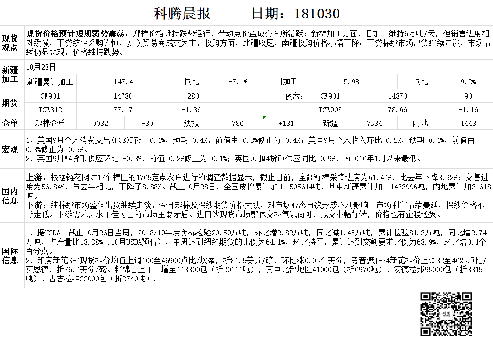
Task: Select the 宏观 row header
Action: [11, 149]
